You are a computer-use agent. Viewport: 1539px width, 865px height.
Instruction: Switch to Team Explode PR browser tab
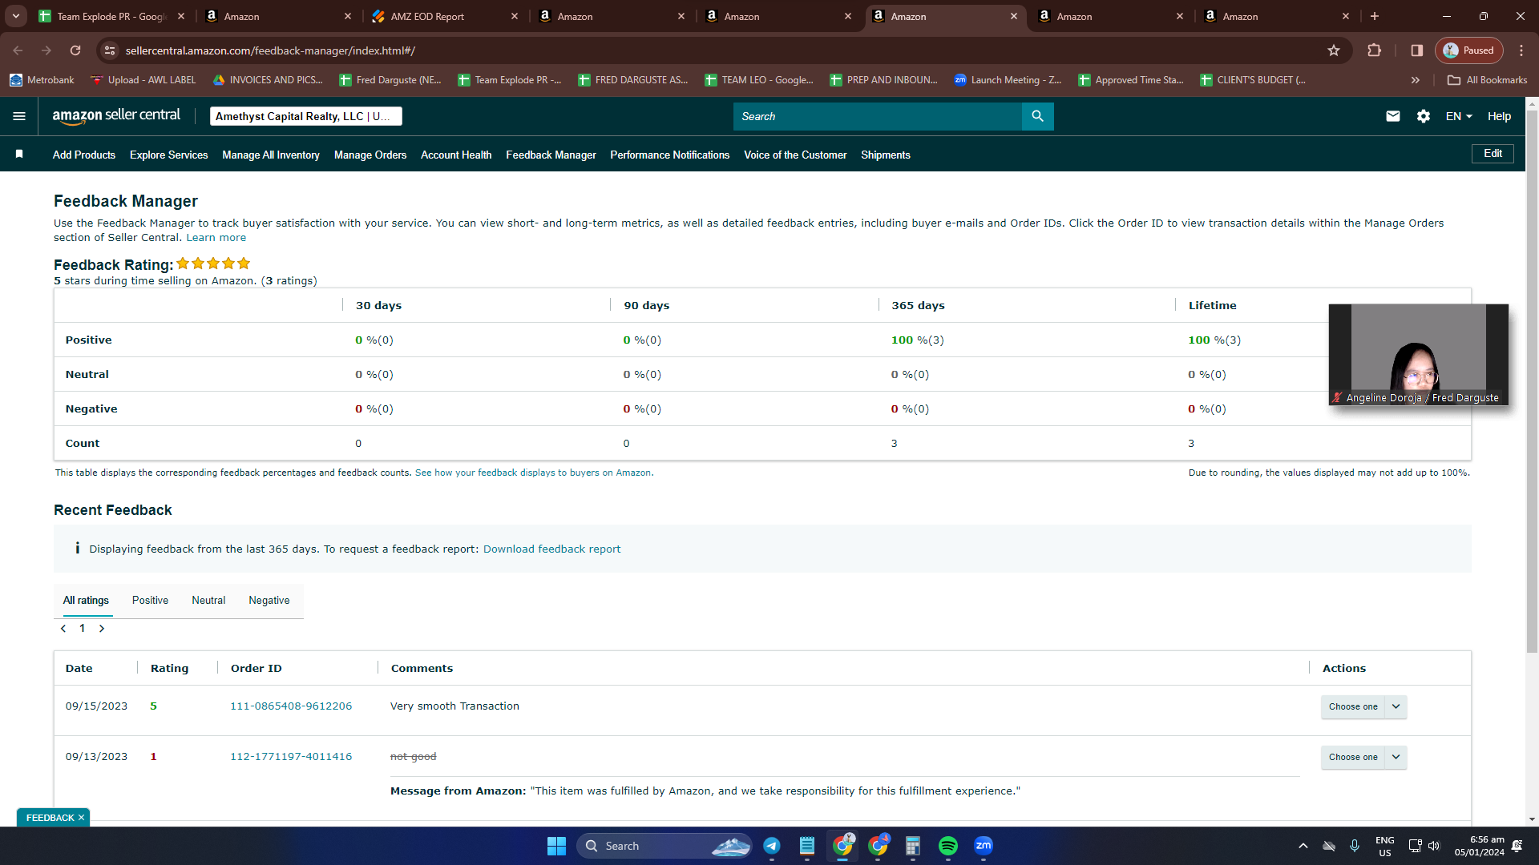pyautogui.click(x=111, y=16)
